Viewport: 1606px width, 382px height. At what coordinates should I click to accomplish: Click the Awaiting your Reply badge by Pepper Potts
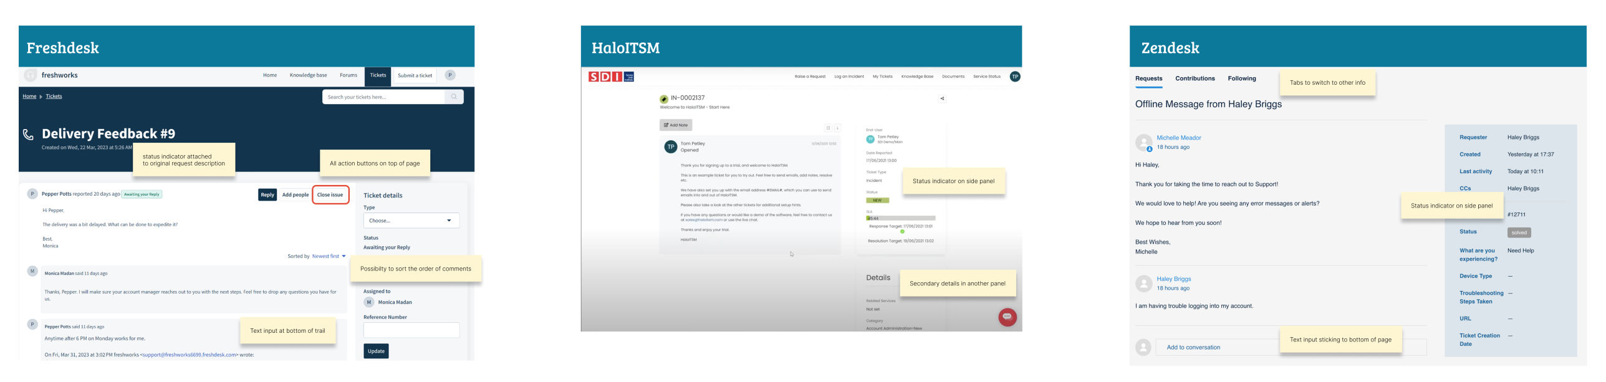pyautogui.click(x=142, y=194)
